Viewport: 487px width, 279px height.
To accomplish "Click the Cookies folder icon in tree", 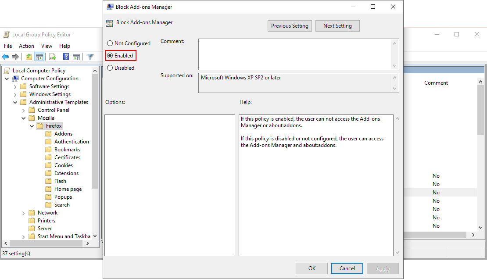I will pyautogui.click(x=48, y=165).
